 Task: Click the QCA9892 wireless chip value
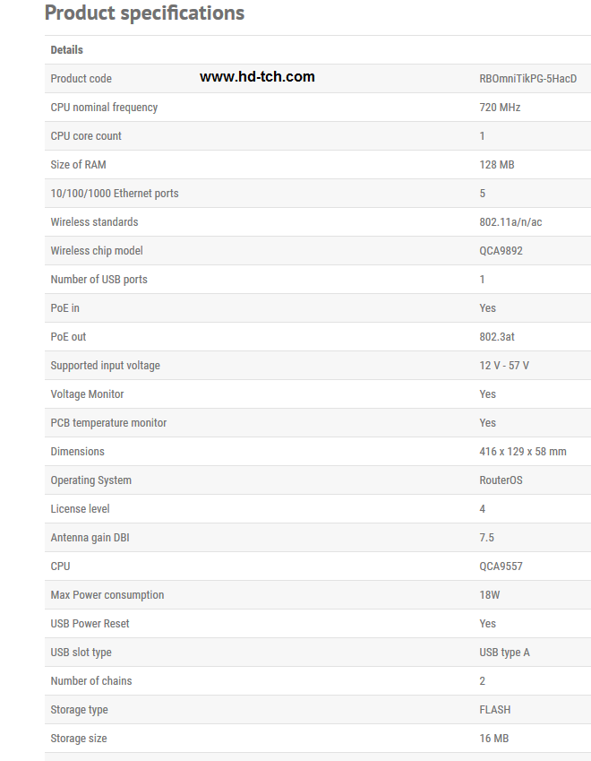pyautogui.click(x=501, y=251)
